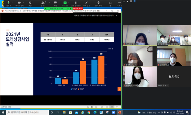Image resolution: width=191 pixels, height=115 pixels.
Task: Open the Security shield menu
Action: click(x=30, y=4)
